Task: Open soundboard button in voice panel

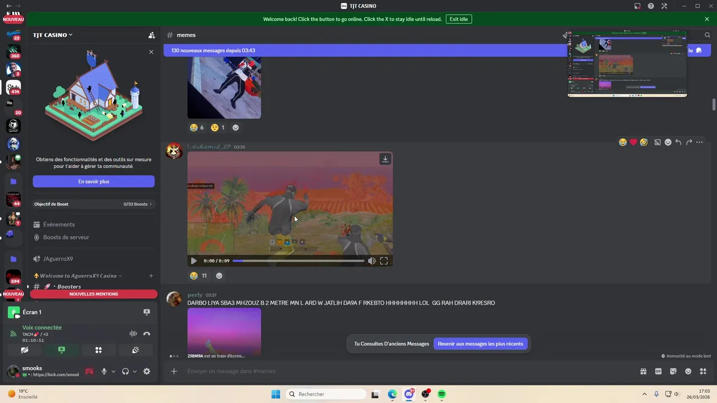Action: (x=136, y=350)
